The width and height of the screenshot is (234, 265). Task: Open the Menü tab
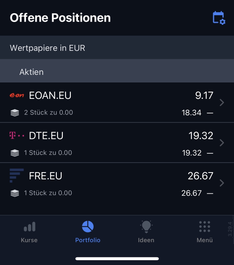click(205, 232)
